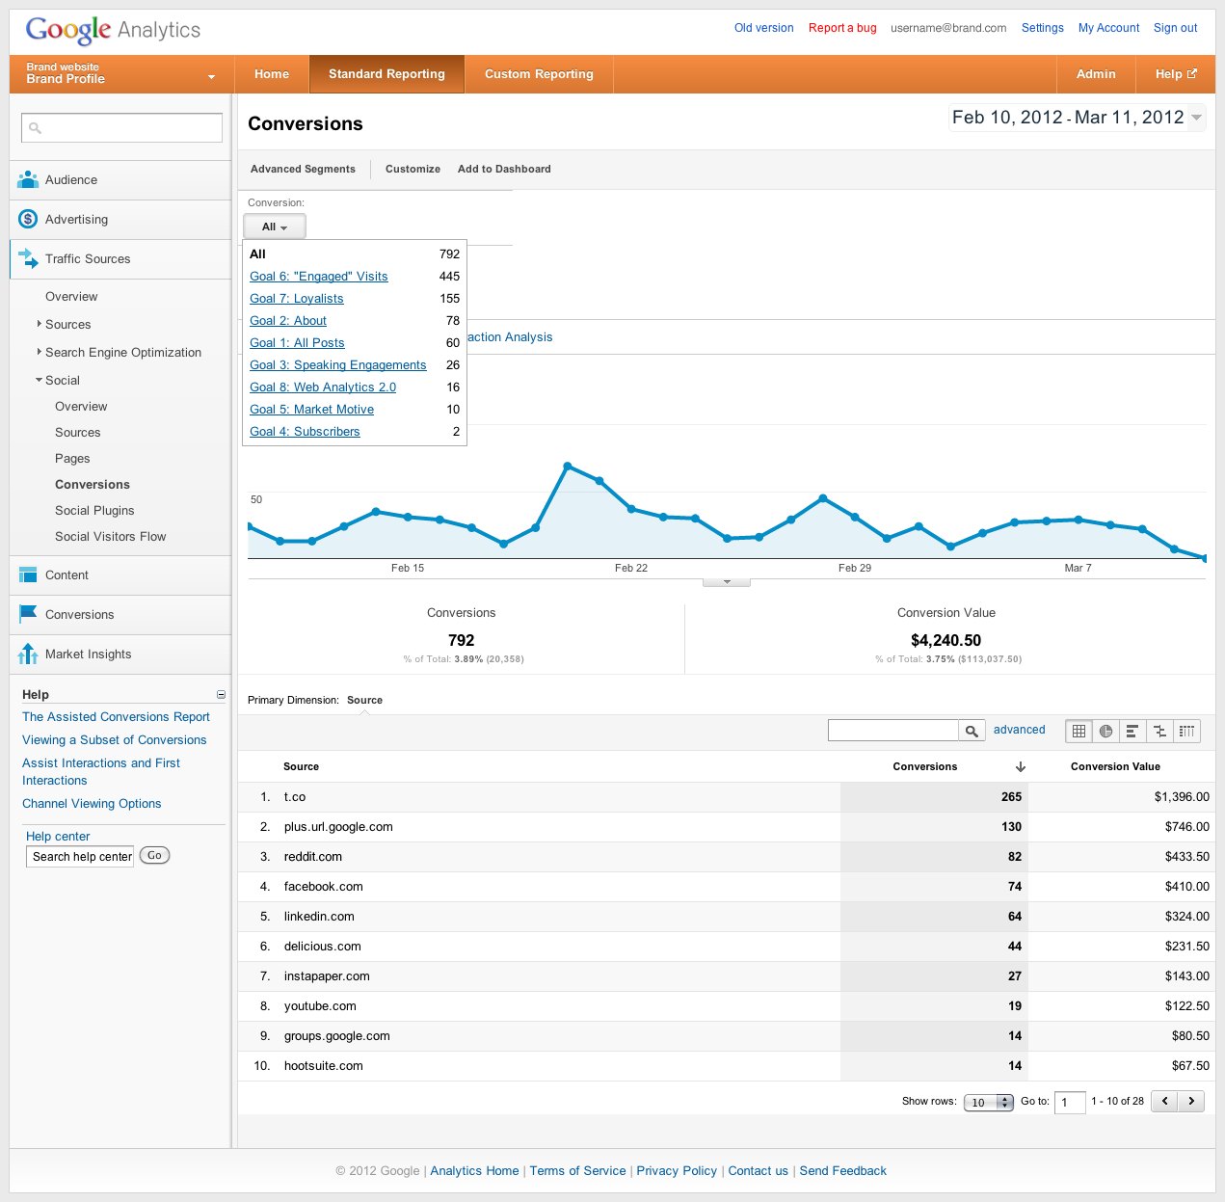Sort by Conversion Value column header

1115,766
